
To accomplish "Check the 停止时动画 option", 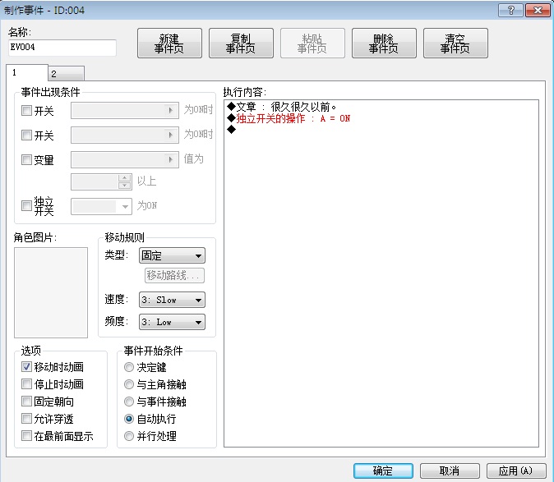I will click(x=26, y=384).
